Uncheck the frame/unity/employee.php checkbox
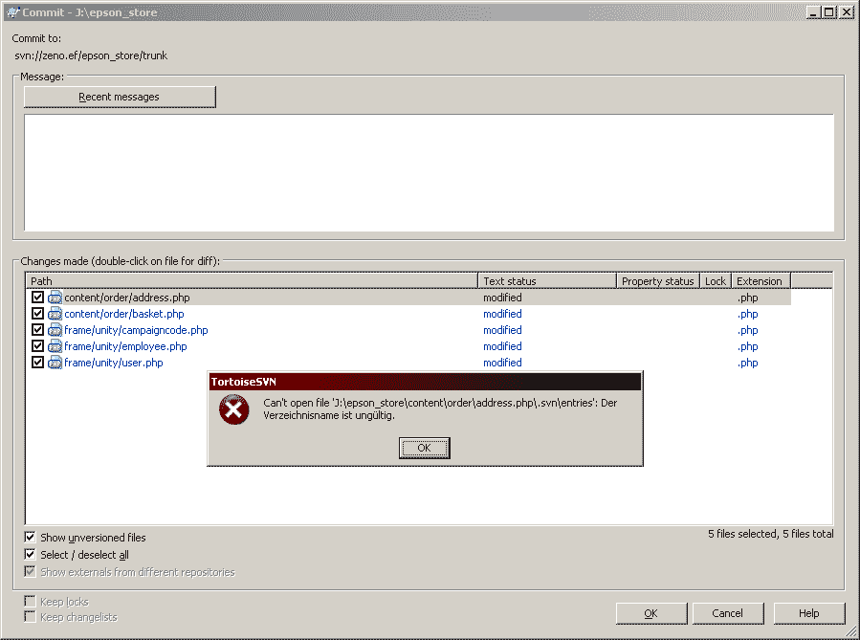 37,346
